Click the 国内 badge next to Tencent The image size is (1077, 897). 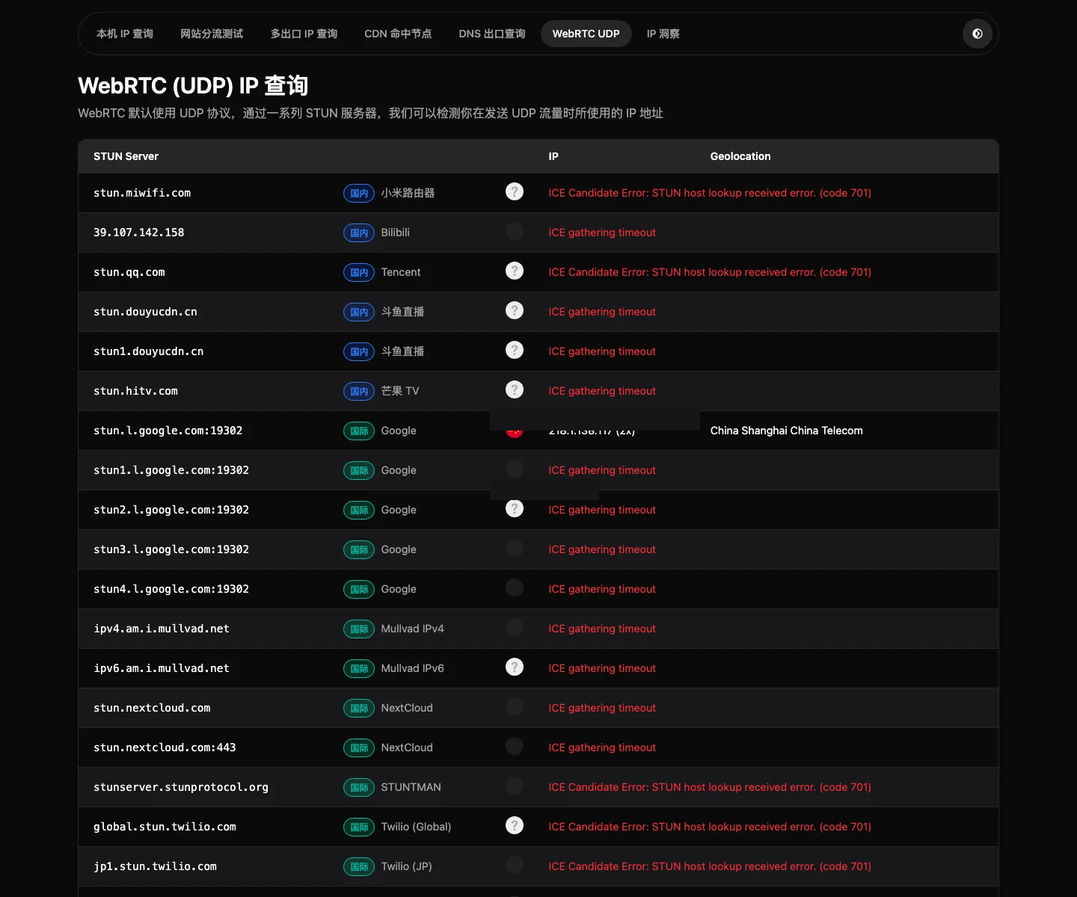[x=359, y=272]
